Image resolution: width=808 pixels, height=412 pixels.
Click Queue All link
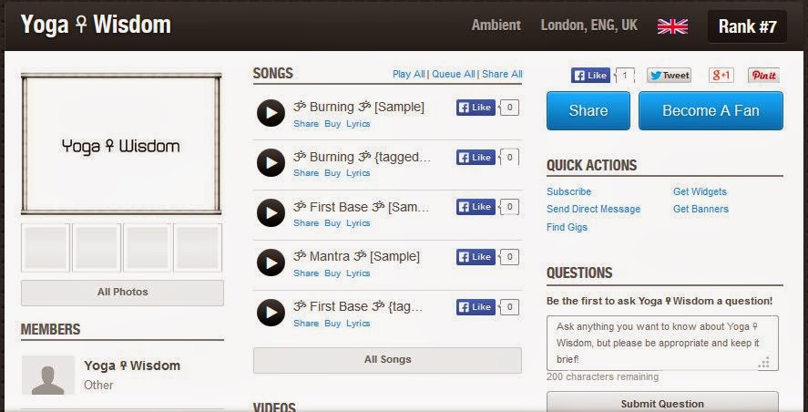click(454, 74)
